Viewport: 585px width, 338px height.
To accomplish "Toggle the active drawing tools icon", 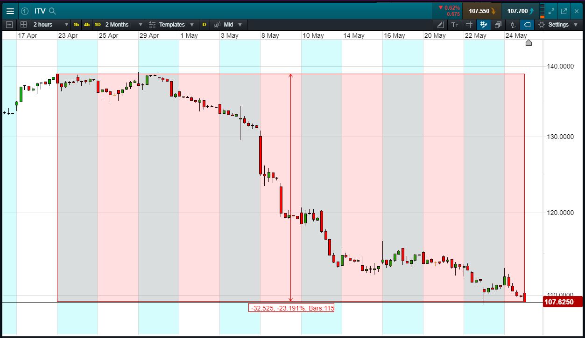I will pyautogui.click(x=484, y=25).
